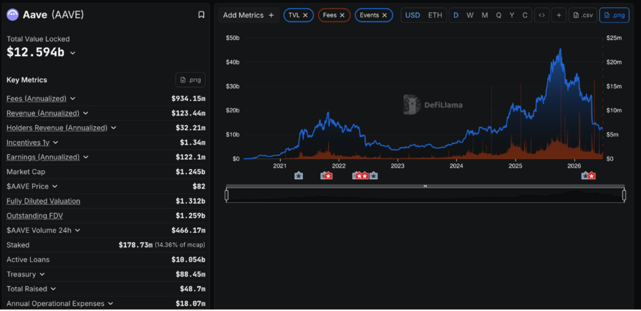Screen dimensions: 641x311
Task: Switch chart currency to USD
Action: pyautogui.click(x=413, y=15)
